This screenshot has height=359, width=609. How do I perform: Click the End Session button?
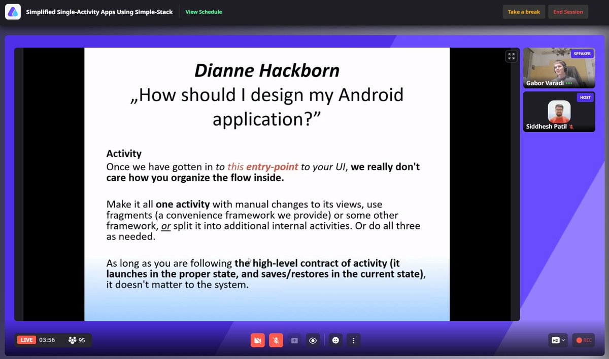click(568, 12)
